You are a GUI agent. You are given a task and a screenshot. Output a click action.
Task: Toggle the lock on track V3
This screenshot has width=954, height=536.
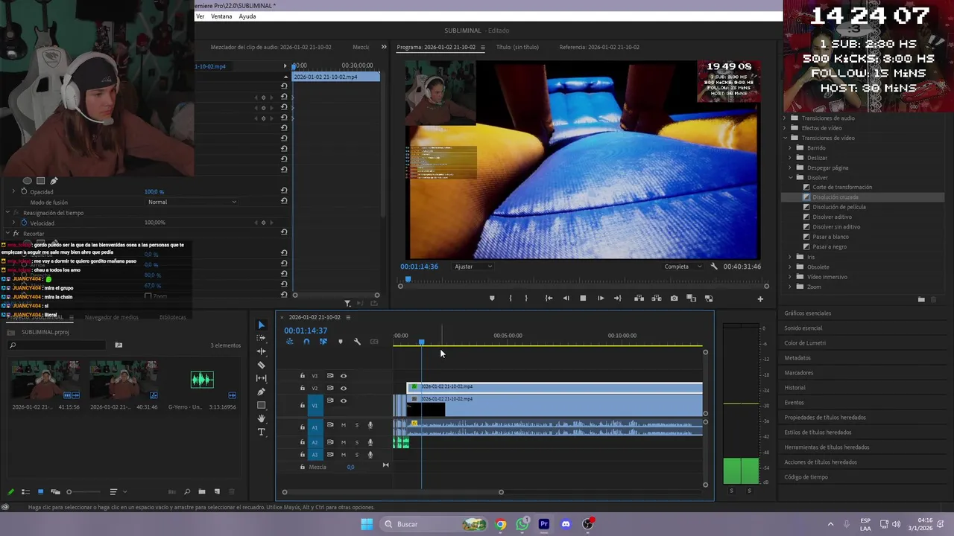(x=302, y=376)
